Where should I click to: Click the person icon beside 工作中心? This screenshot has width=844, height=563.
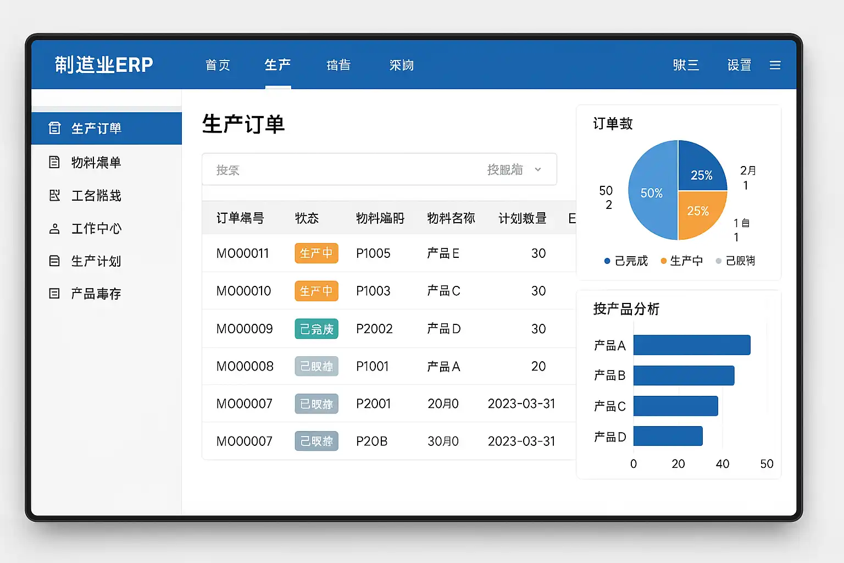point(54,229)
